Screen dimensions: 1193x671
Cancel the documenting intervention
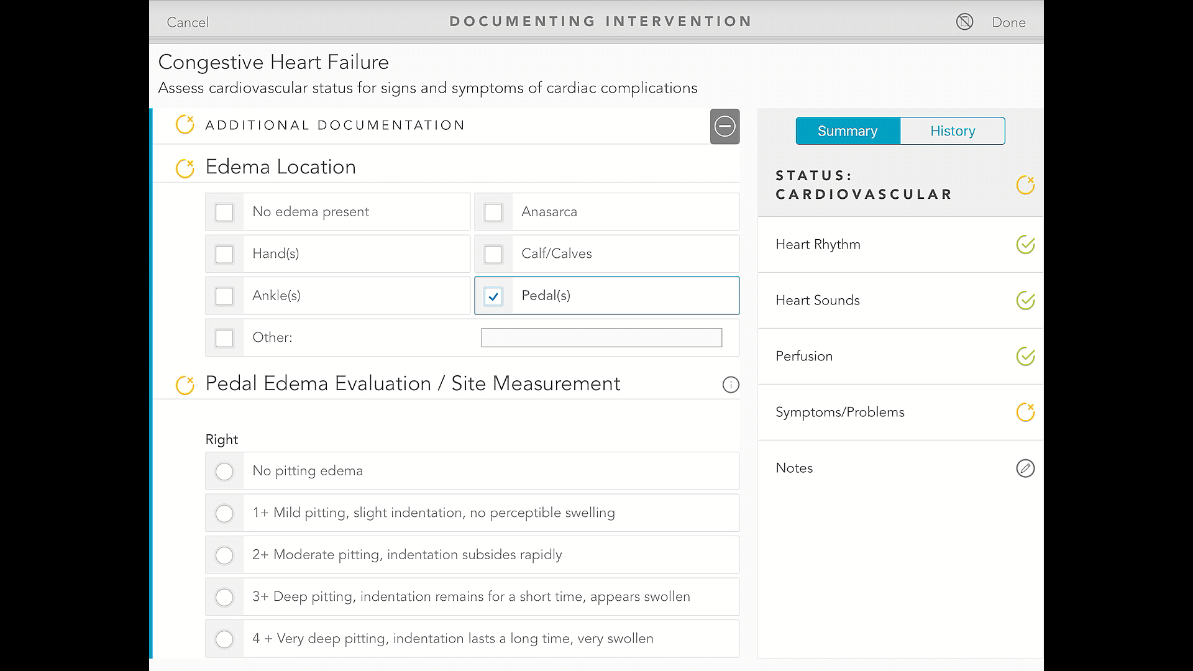(x=188, y=22)
